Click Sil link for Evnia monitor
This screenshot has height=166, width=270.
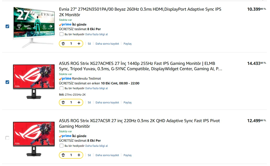pos(89,44)
